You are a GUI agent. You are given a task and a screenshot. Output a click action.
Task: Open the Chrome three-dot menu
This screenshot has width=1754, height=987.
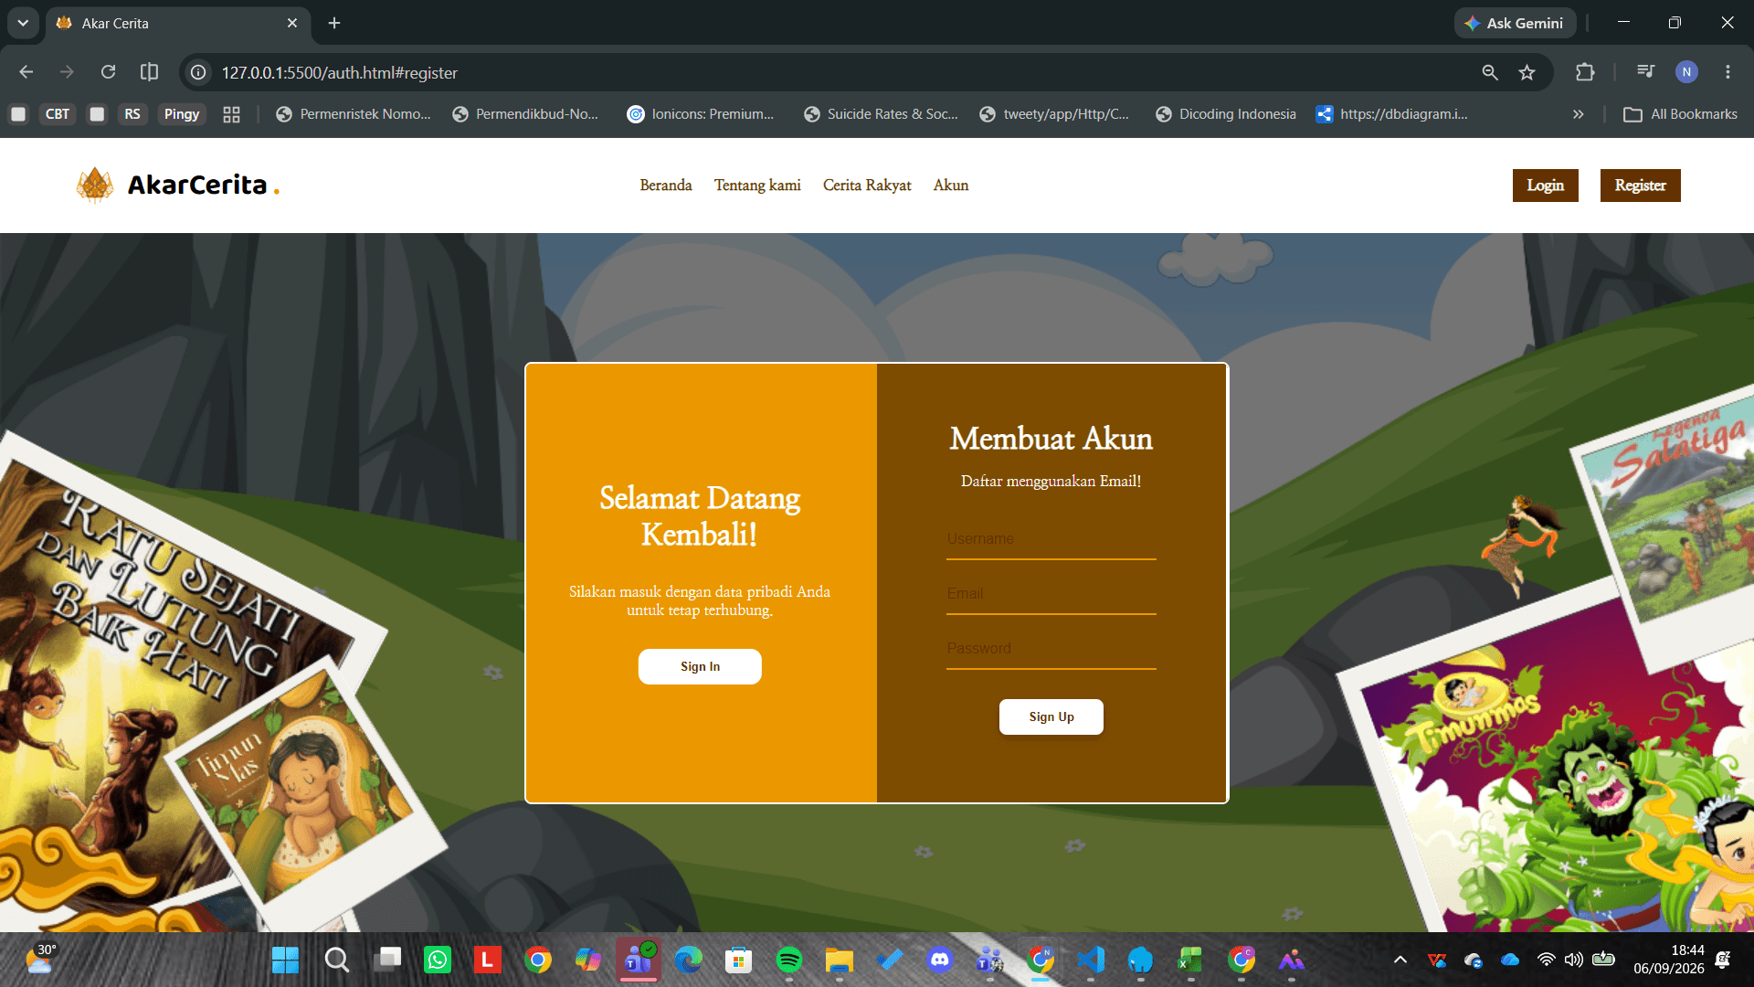[1728, 72]
